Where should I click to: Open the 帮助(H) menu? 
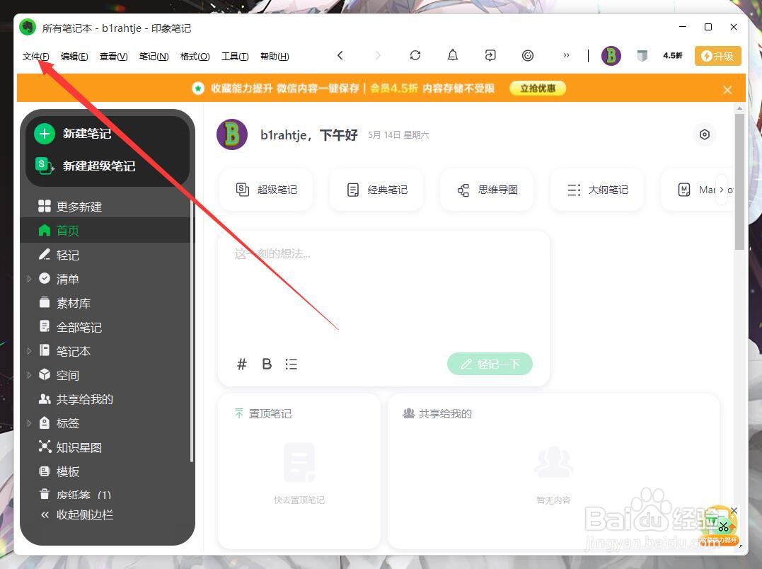click(x=275, y=57)
